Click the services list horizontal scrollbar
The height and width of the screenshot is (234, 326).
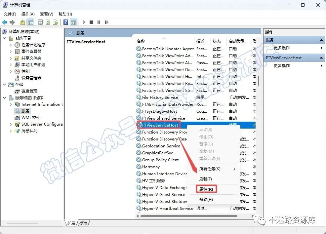pyautogui.click(x=189, y=216)
